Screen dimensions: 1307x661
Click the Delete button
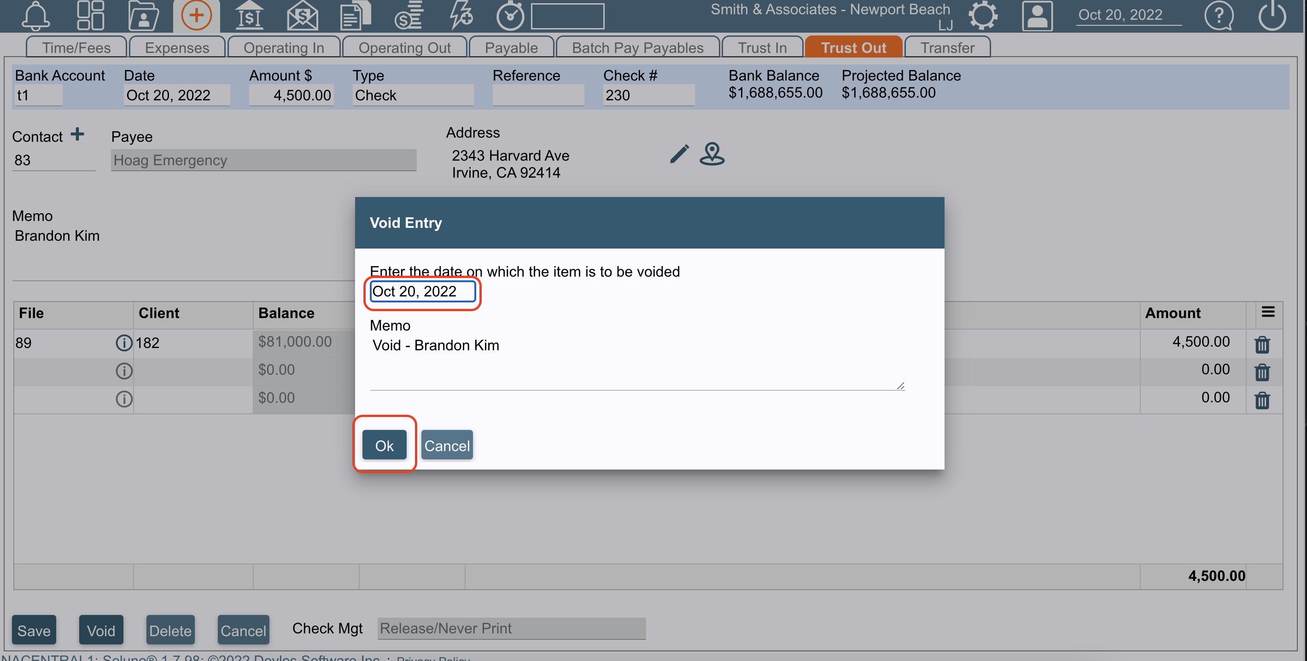point(170,630)
